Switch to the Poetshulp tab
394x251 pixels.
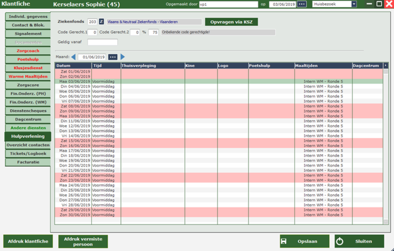(x=28, y=59)
